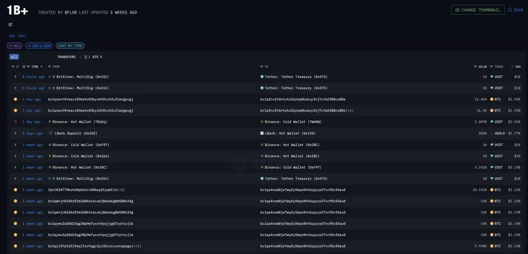This screenshot has height=254, width=528.
Task: Click the edit pencil icon under the 1B+ title
Action: (11, 25)
